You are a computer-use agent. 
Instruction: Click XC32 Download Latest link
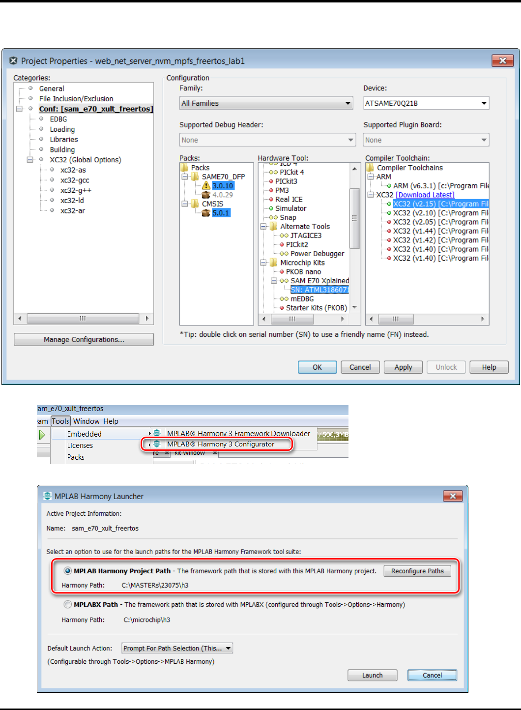click(x=425, y=195)
